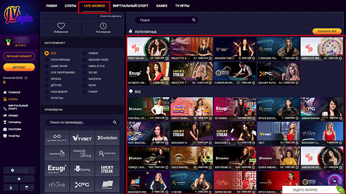This screenshot has height=194, width=346.
Task: Click the provider search magnifier icon
Action: point(115,122)
